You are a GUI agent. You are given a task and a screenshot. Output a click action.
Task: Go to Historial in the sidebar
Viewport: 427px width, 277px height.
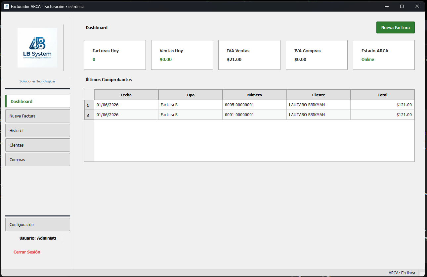(38, 130)
